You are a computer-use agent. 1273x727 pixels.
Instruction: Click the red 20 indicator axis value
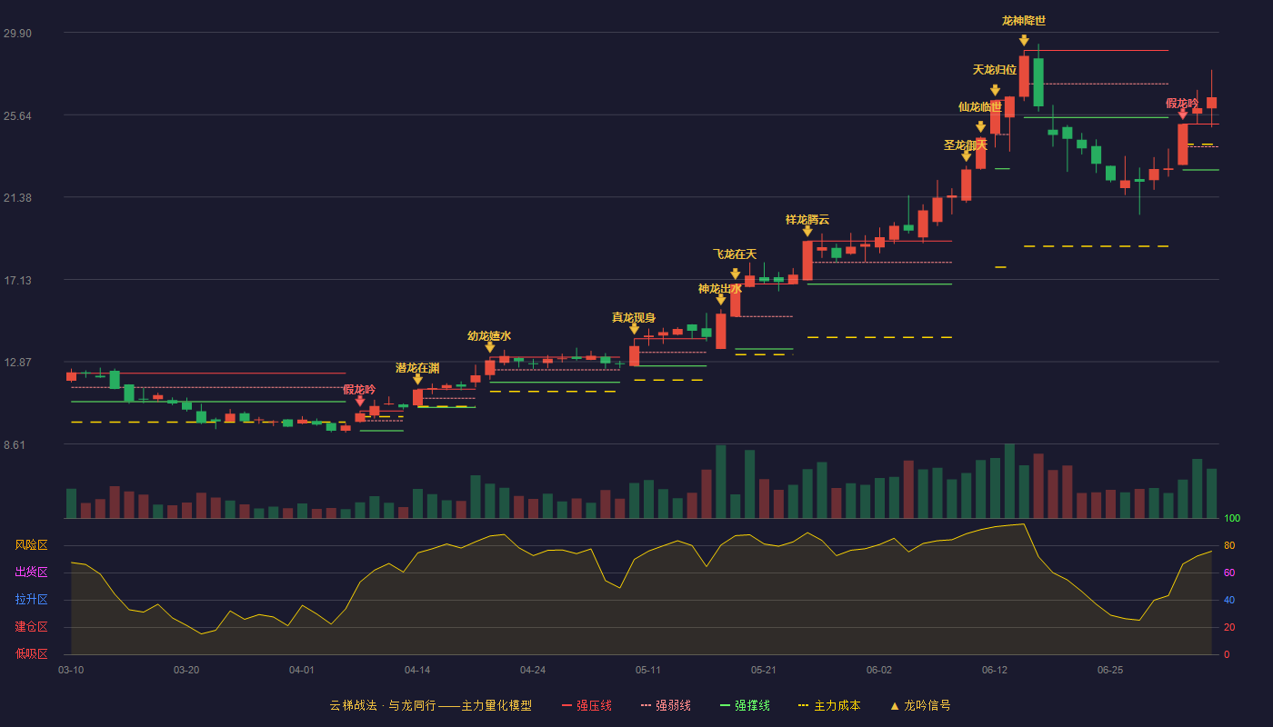pos(1229,627)
